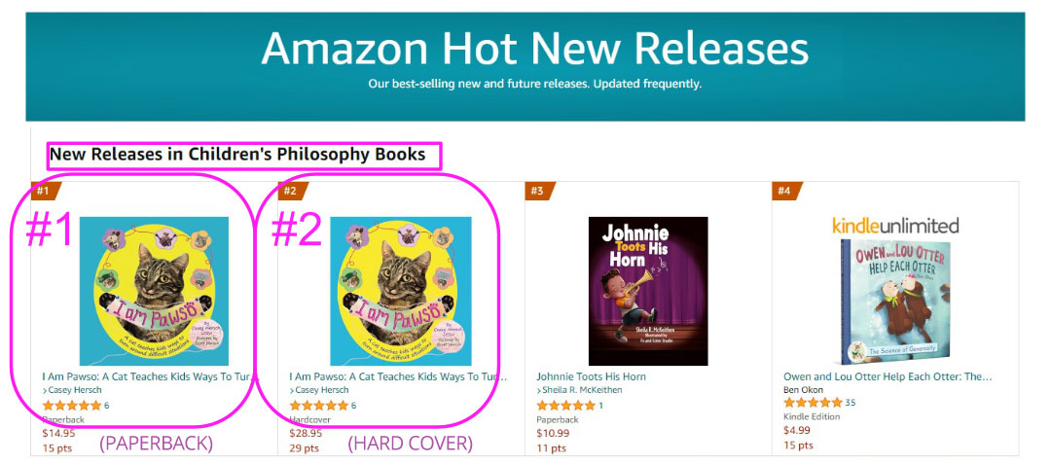Click the $28.95 hardcover price

pos(307,433)
